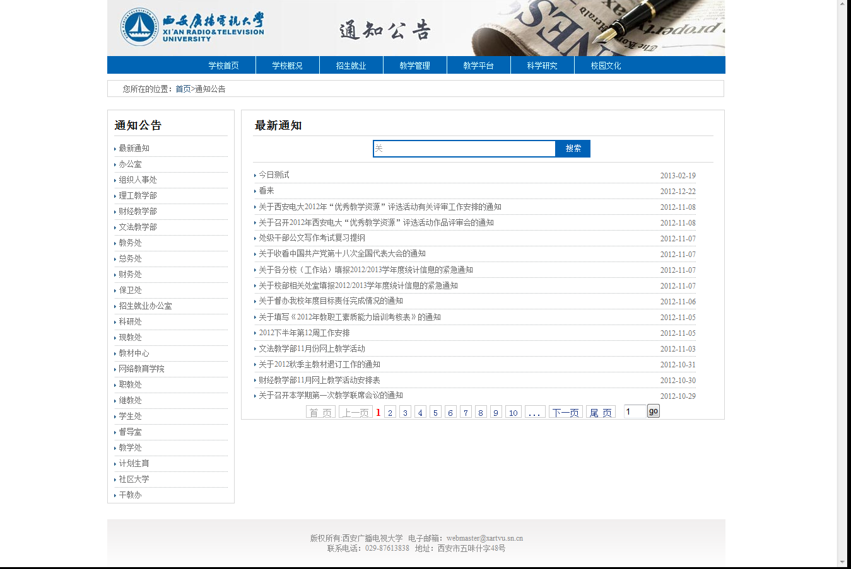Open the 招生就业 navigation menu item
This screenshot has width=851, height=569.
351,64
